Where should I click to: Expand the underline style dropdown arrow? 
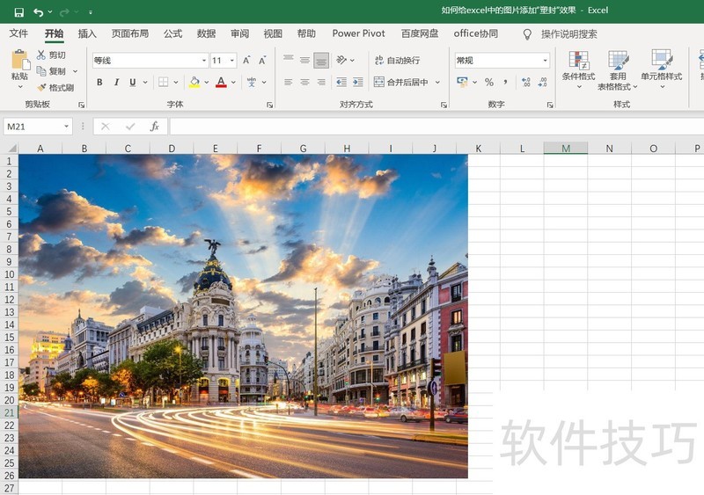tap(145, 82)
